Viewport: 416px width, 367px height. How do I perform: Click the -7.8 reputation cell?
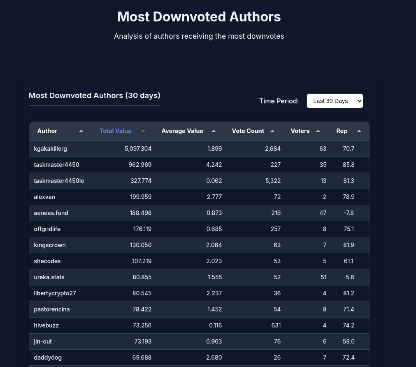[348, 213]
